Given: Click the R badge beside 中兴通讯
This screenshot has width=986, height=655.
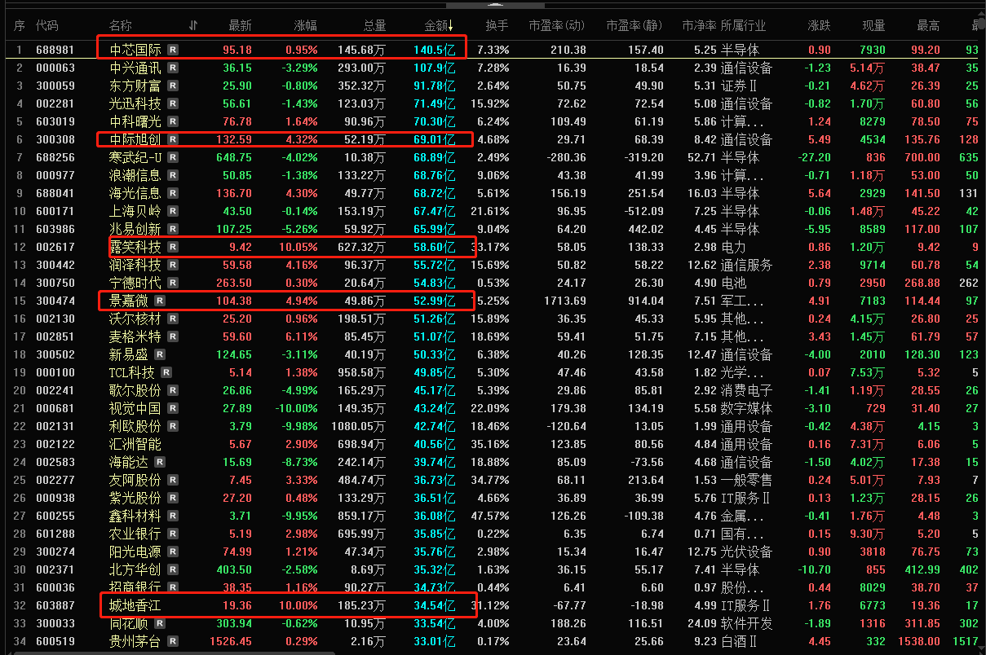Looking at the screenshot, I should [x=173, y=68].
